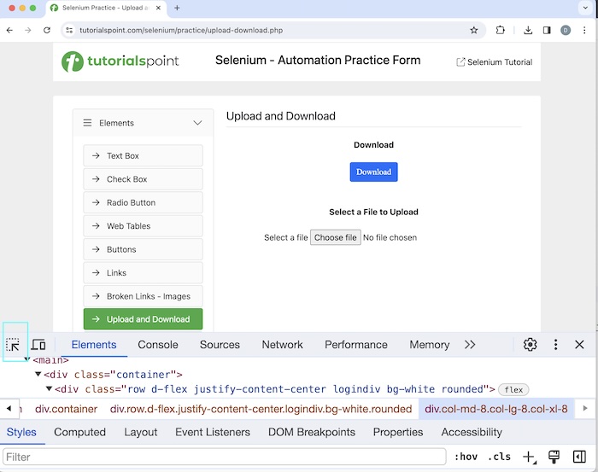Image resolution: width=598 pixels, height=472 pixels.
Task: Toggle the Chrome side panel
Action: [x=547, y=30]
